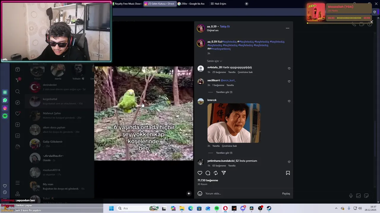380x213 pixels.
Task: Like m4stafa_28's comment
Action: (x=289, y=68)
